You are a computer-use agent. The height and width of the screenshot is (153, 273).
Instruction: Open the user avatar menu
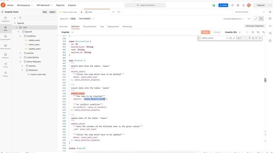pyautogui.click(x=249, y=5)
